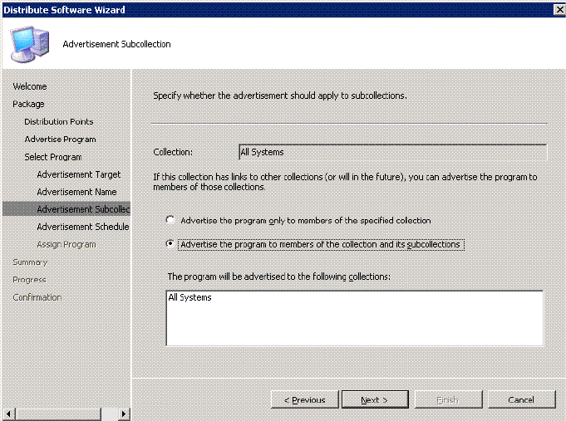
Task: Click the Previous button
Action: tap(304, 399)
